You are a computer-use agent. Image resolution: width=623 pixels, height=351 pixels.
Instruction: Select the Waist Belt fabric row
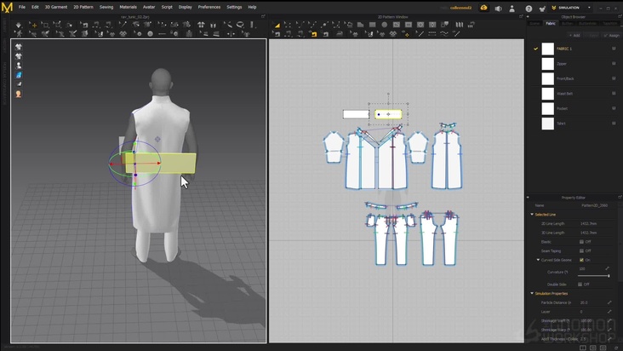(575, 94)
